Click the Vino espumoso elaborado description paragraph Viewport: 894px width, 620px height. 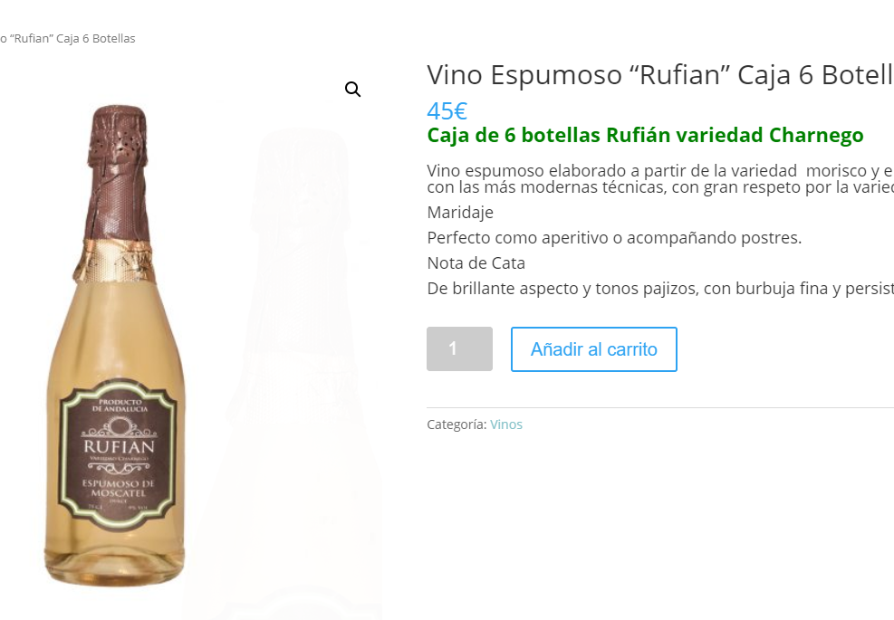(x=660, y=179)
